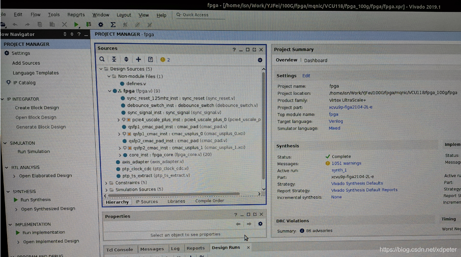Run the green play toolbar button

pos(76,24)
